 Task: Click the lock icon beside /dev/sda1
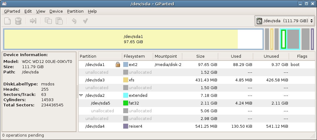pyautogui.click(x=118, y=64)
